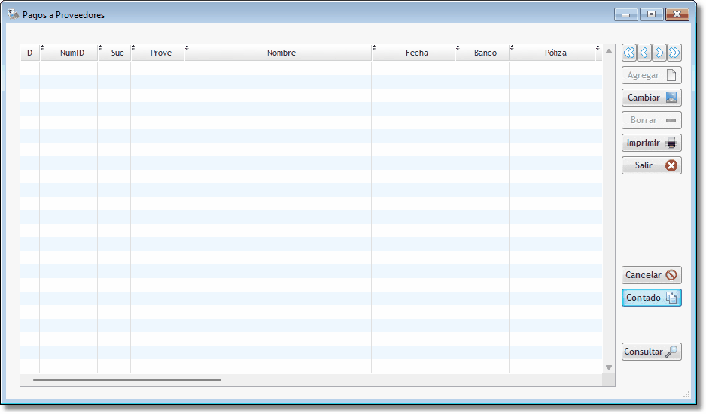Click the vertical scrollbar up arrow

click(x=609, y=51)
